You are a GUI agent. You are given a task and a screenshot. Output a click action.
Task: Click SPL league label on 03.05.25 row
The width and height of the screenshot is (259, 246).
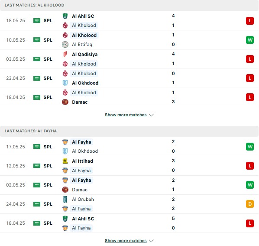pyautogui.click(x=48, y=59)
